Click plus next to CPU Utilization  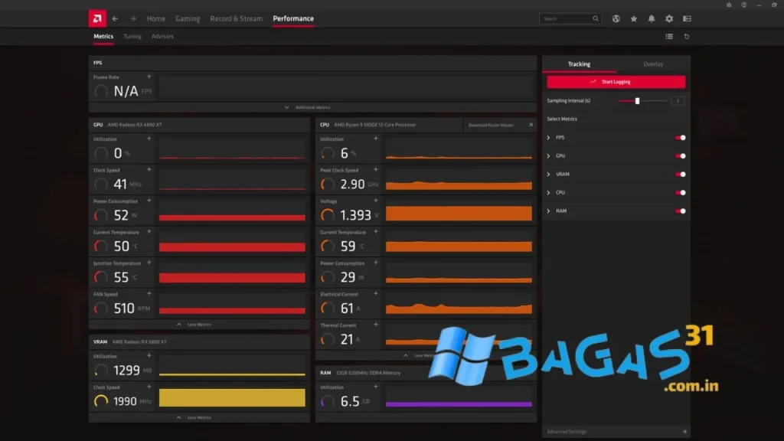(x=376, y=139)
